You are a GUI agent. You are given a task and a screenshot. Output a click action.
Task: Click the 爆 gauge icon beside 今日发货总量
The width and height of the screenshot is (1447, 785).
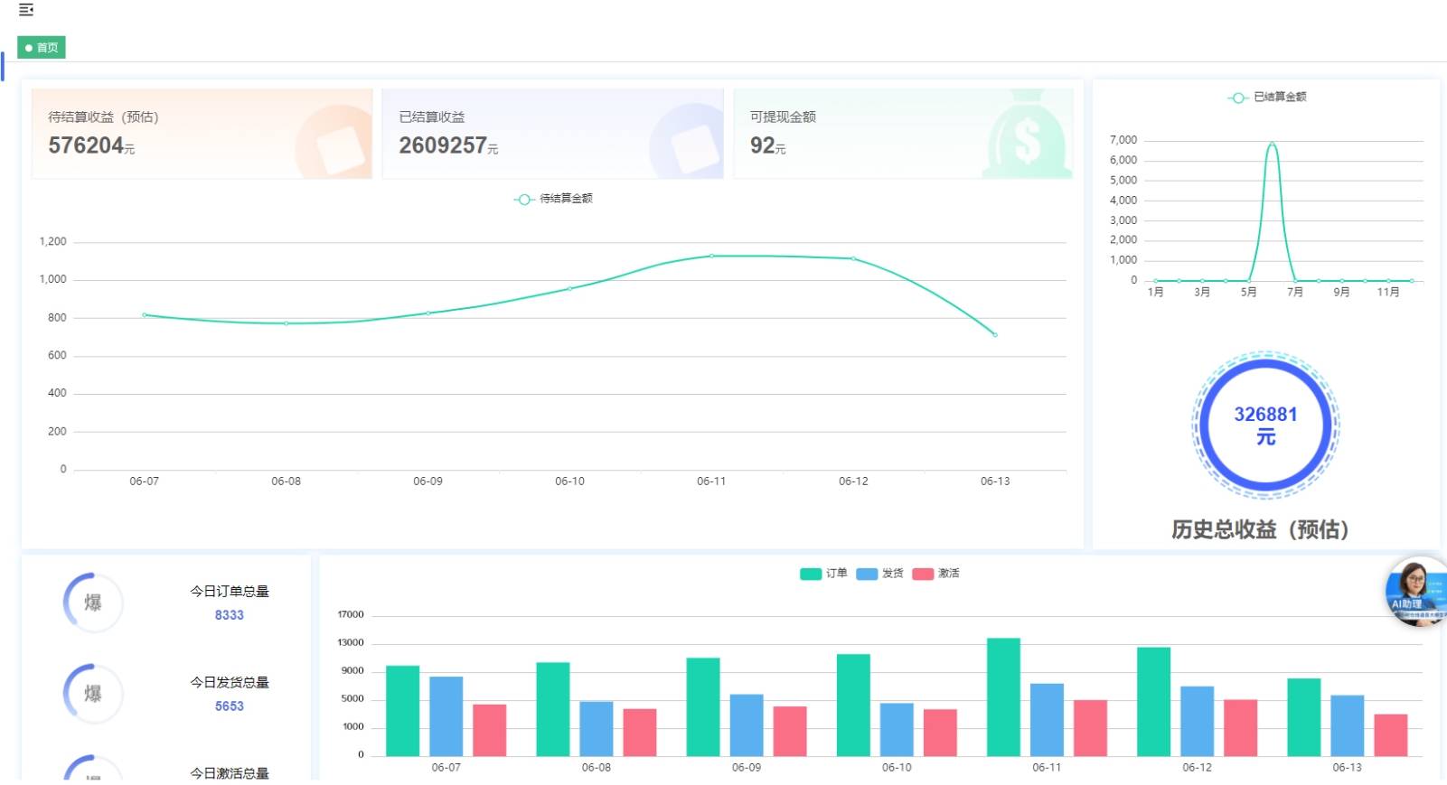pos(92,694)
